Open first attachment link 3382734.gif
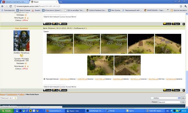 65,79
